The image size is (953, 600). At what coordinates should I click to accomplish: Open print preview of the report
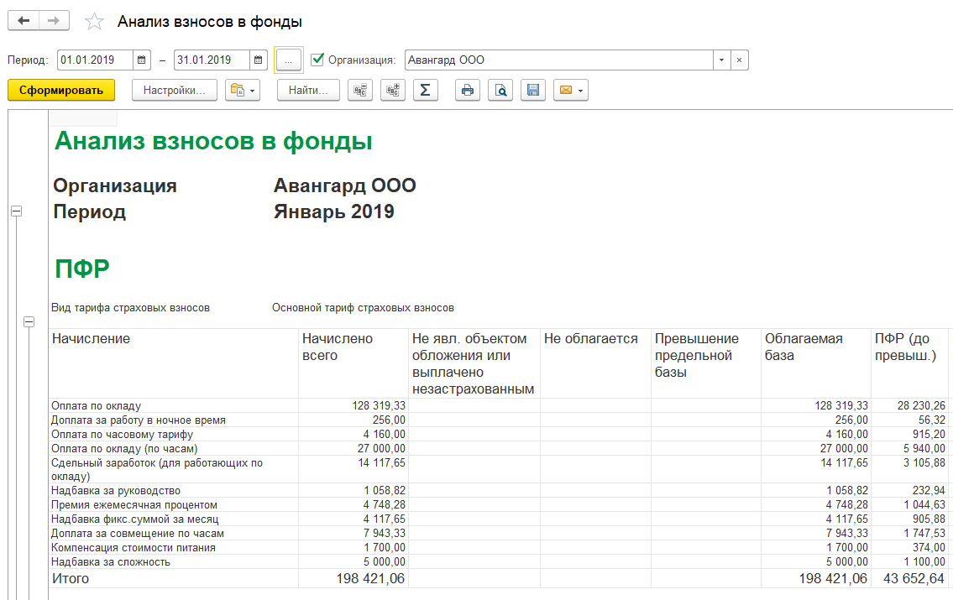point(500,91)
